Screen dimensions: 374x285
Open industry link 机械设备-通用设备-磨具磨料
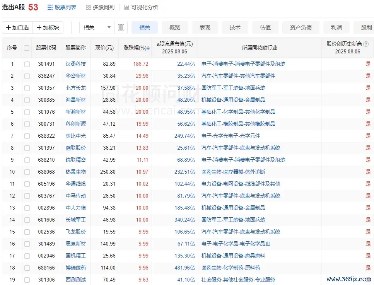(x=233, y=256)
